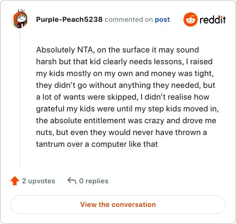Open the "View the conversation" button
The width and height of the screenshot is (236, 224).
(x=118, y=205)
